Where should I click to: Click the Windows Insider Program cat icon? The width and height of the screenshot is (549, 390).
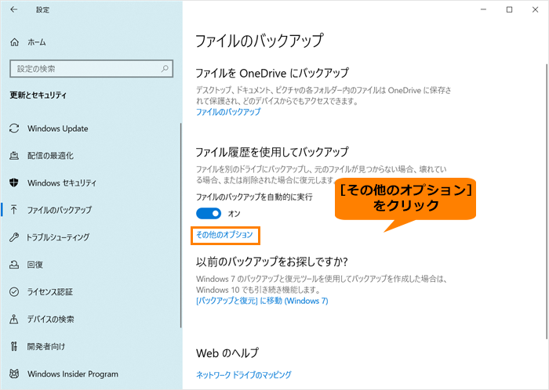tap(14, 374)
